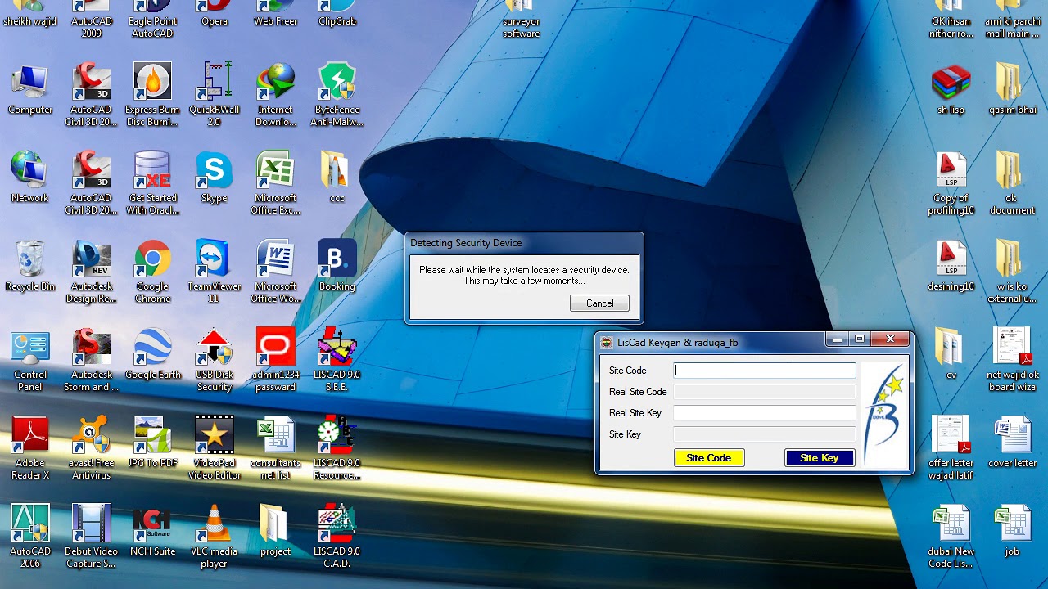The image size is (1048, 589).
Task: Open desining10 LSP file
Action: [x=951, y=266]
